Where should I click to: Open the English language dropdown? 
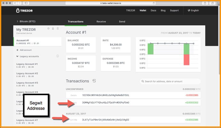pos(193,11)
